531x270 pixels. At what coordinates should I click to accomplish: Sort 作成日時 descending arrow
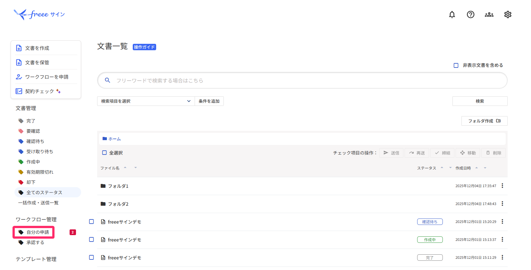[x=485, y=168]
